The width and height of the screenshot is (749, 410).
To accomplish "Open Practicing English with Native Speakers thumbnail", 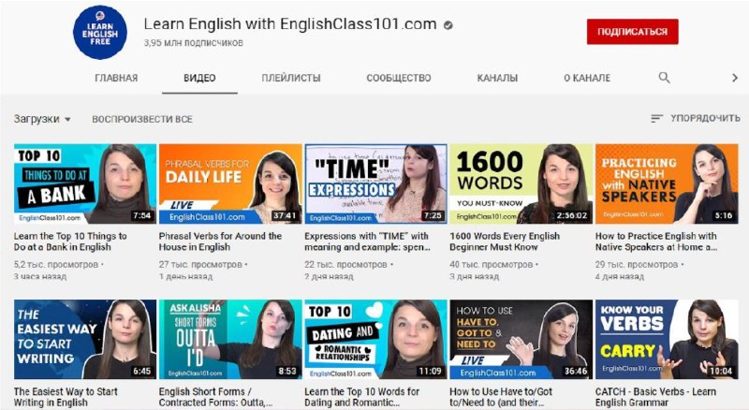I will pos(667,184).
